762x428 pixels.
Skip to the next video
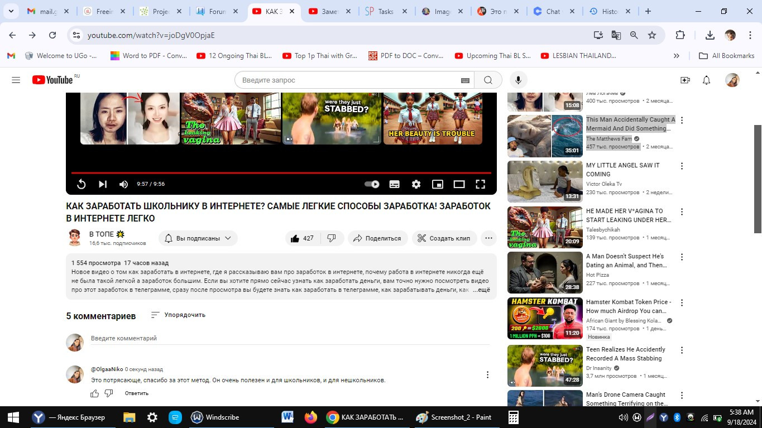(x=103, y=184)
